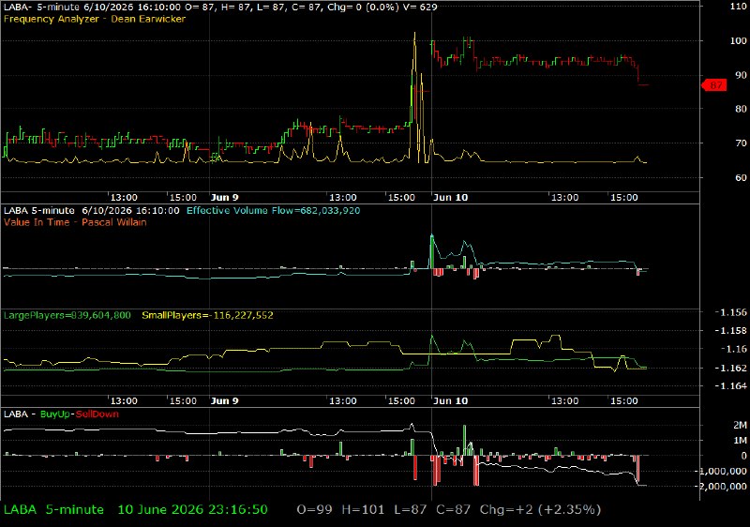Click the 'Jun 10' date on lower time axis
The width and height of the screenshot is (750, 527).
pyautogui.click(x=450, y=401)
